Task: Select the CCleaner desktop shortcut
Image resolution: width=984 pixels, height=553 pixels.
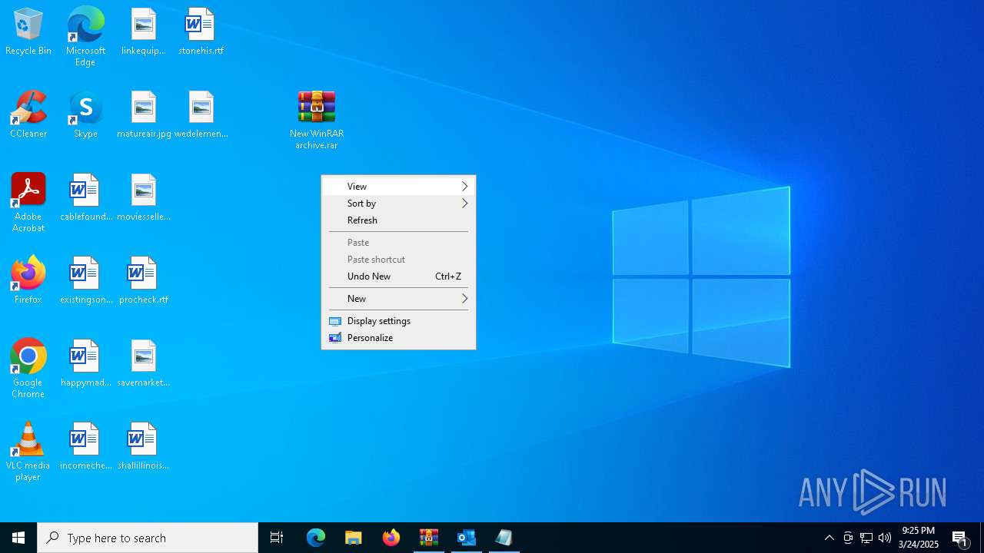Action: click(28, 115)
